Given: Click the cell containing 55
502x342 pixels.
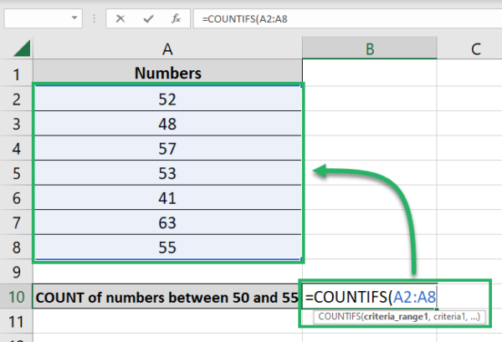Looking at the screenshot, I should click(x=167, y=247).
